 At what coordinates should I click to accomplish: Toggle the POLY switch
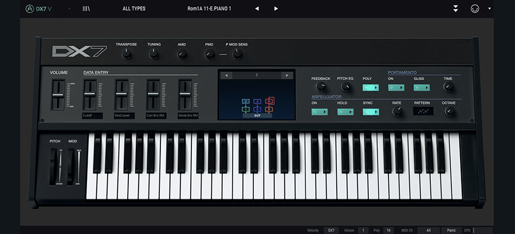371,88
